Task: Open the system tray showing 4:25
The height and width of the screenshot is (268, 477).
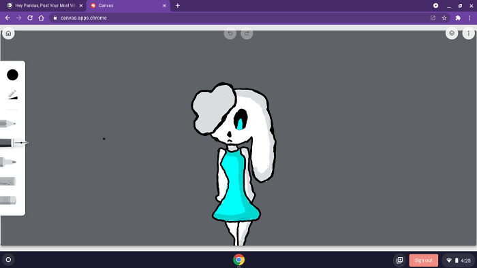Action: (459, 260)
